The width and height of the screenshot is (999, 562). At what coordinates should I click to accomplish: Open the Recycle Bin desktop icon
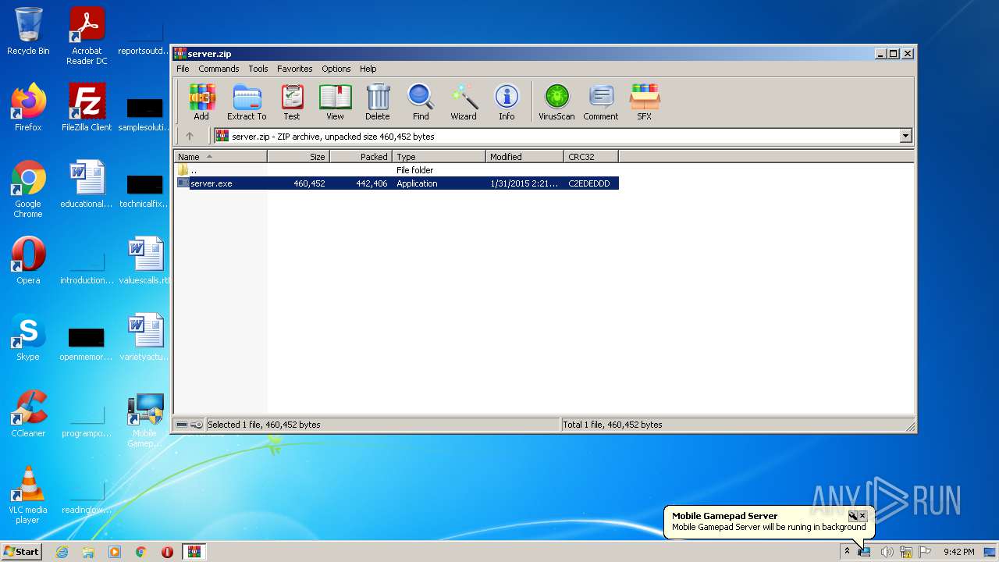(28, 31)
